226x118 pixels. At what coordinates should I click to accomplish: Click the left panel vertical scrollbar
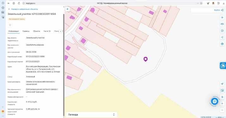[x=64, y=65]
